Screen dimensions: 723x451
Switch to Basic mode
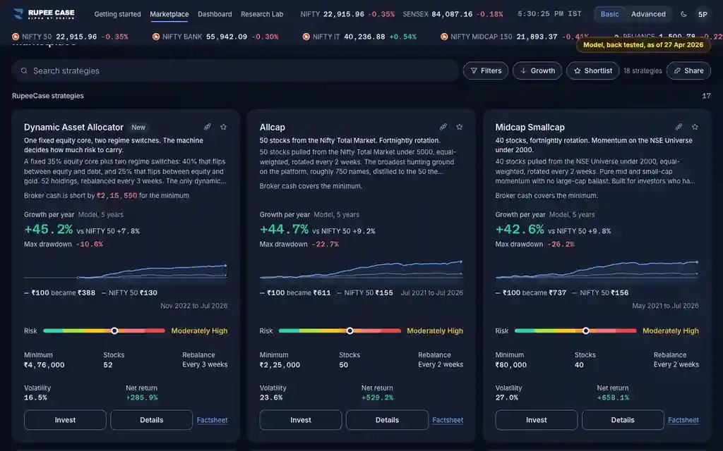(609, 14)
